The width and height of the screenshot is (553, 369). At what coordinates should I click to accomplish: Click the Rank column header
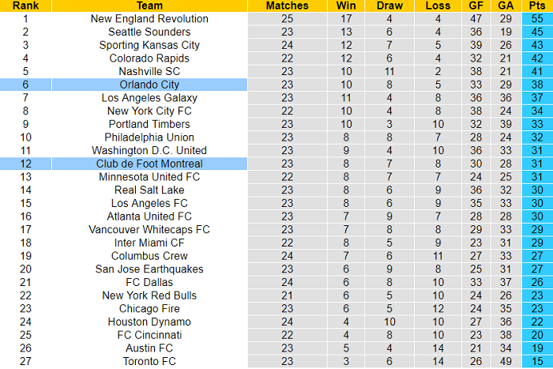click(x=25, y=6)
